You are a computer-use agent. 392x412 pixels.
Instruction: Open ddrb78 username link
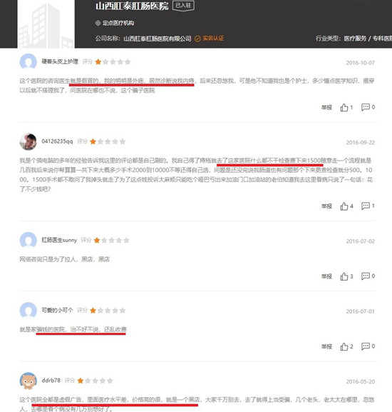[51, 380]
